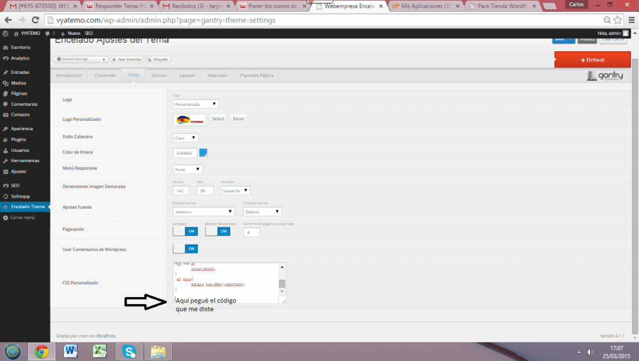
Task: Click the red Default button
Action: (x=592, y=59)
